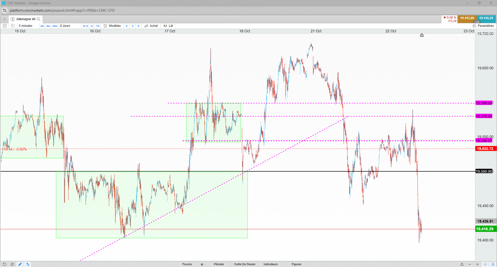Open the Modèles templates menu
The height and width of the screenshot is (267, 497).
click(x=112, y=26)
